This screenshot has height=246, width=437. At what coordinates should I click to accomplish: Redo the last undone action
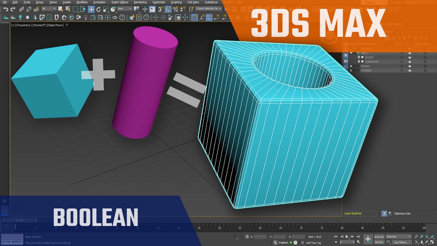[x=13, y=9]
